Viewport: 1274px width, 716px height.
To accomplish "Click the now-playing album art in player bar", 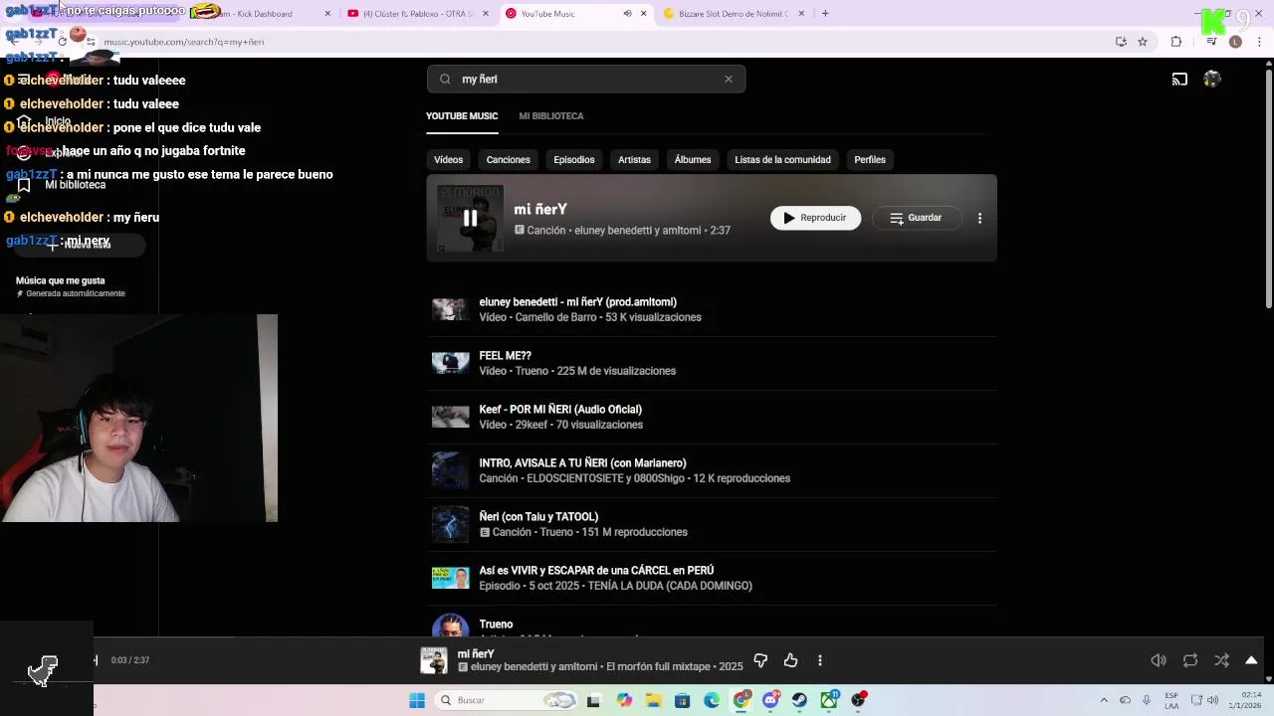I will (434, 660).
